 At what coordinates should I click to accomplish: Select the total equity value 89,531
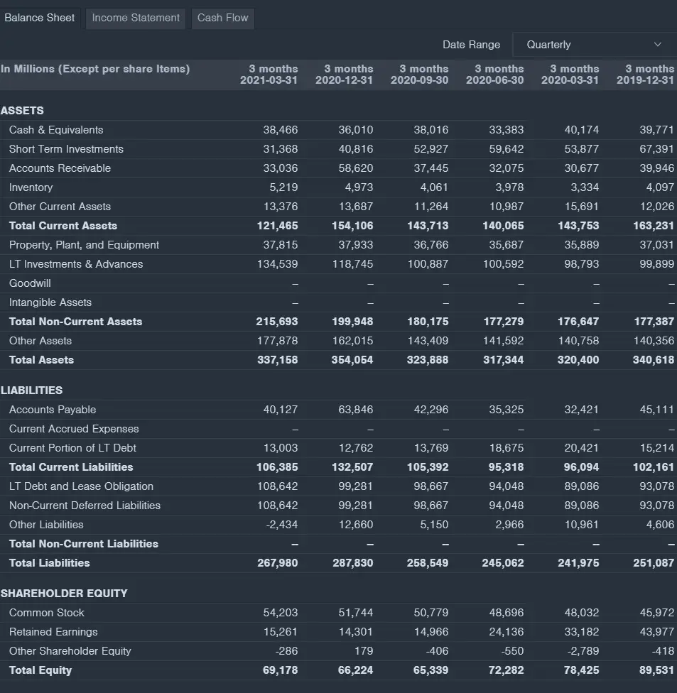[x=656, y=670]
